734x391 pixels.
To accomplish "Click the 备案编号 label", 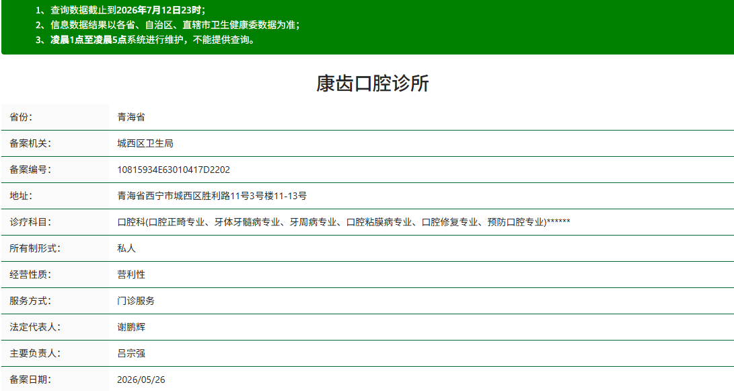I will [30, 170].
